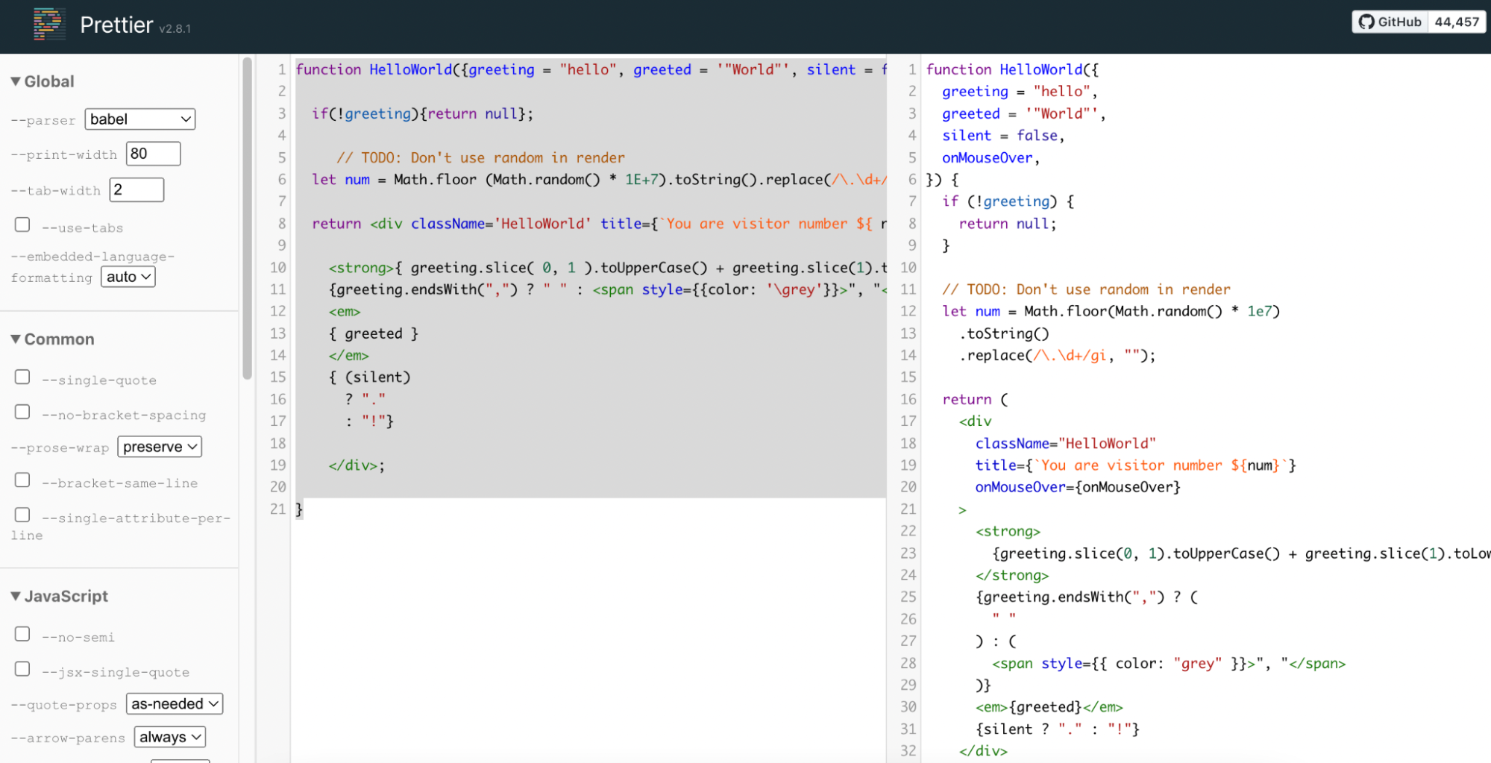Click 'className="HelloWorld"' in output panel
This screenshot has height=763, width=1491.
(x=1066, y=443)
